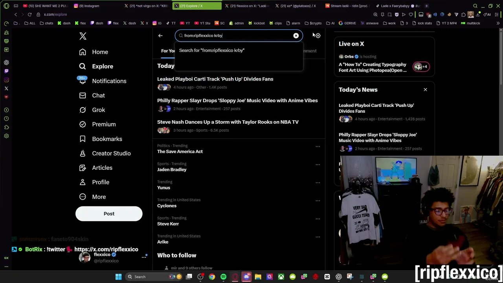Open a new browser tab
Image resolution: width=503 pixels, height=283 pixels.
pos(426,6)
